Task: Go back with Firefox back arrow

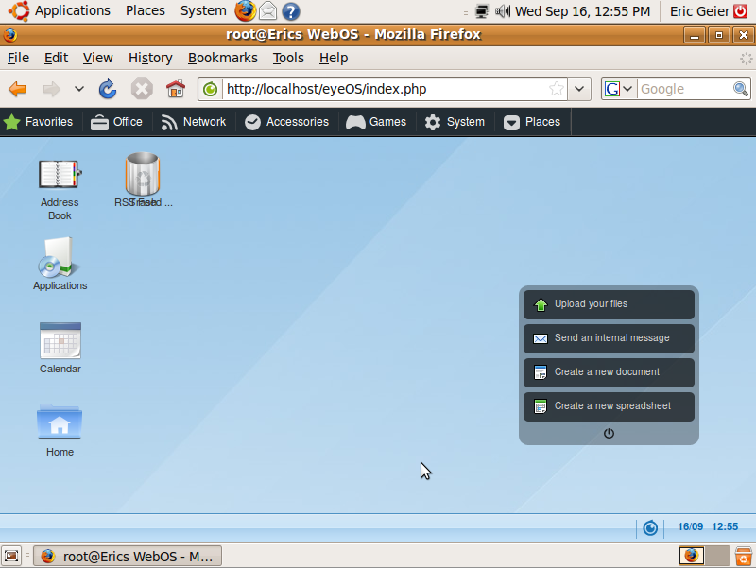Action: (x=18, y=89)
